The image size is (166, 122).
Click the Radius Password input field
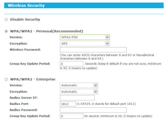(93, 110)
